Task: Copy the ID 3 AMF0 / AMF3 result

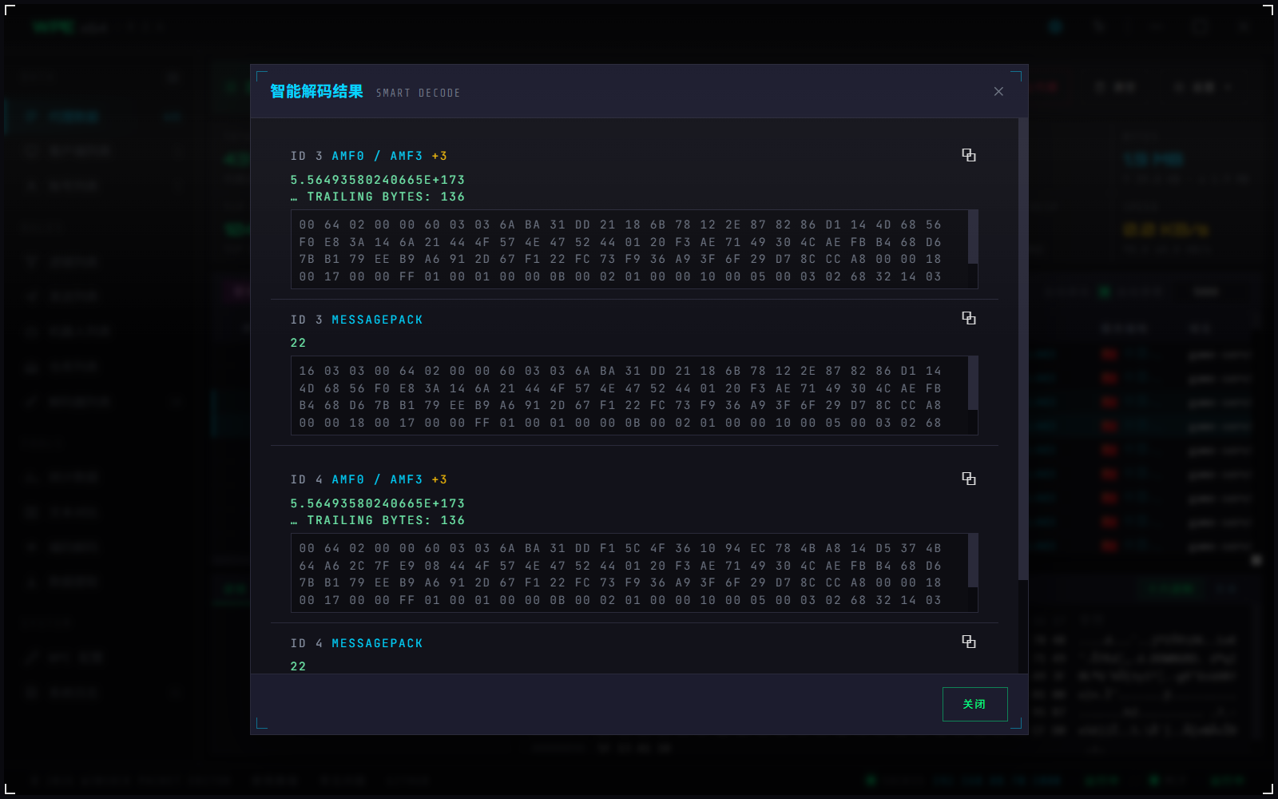Action: 969,155
